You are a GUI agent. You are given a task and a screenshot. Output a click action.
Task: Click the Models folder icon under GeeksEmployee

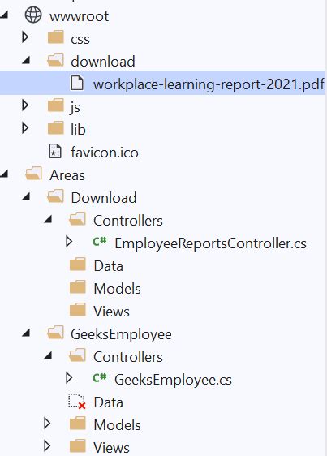point(78,424)
